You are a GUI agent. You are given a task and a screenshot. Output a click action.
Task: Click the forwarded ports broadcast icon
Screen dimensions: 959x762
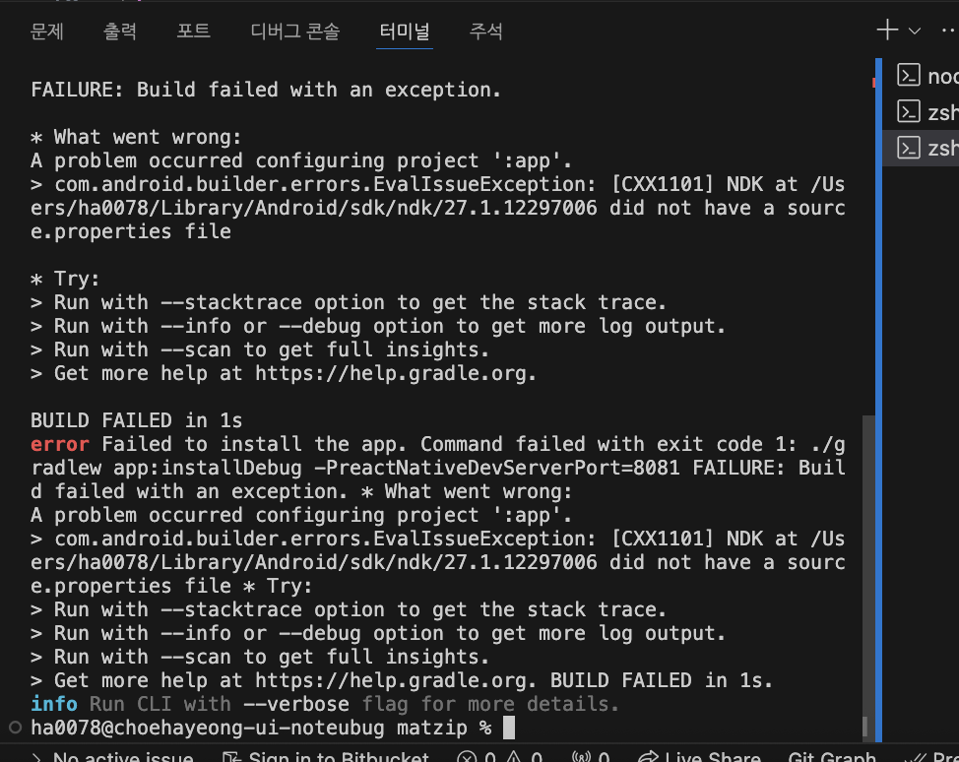(x=590, y=756)
